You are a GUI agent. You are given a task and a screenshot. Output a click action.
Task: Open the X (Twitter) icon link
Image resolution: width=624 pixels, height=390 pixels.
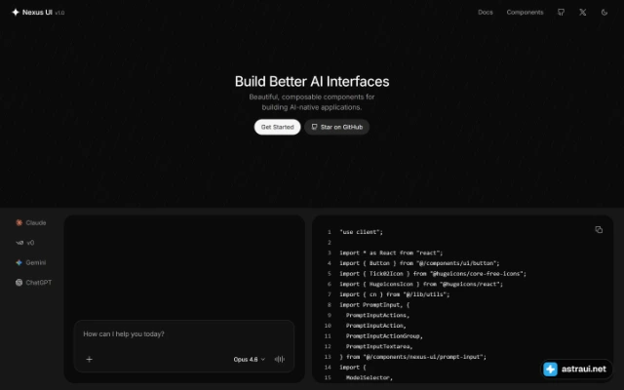tap(583, 13)
